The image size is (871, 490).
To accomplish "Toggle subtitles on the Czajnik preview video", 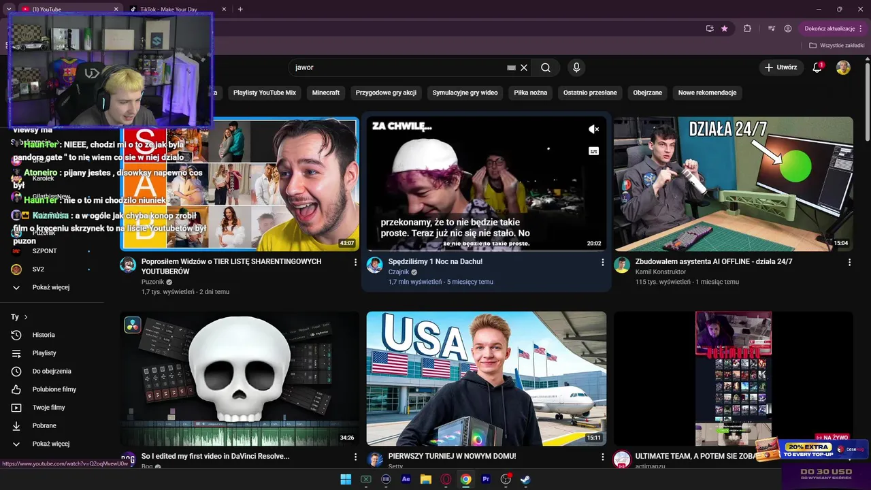I will point(593,151).
